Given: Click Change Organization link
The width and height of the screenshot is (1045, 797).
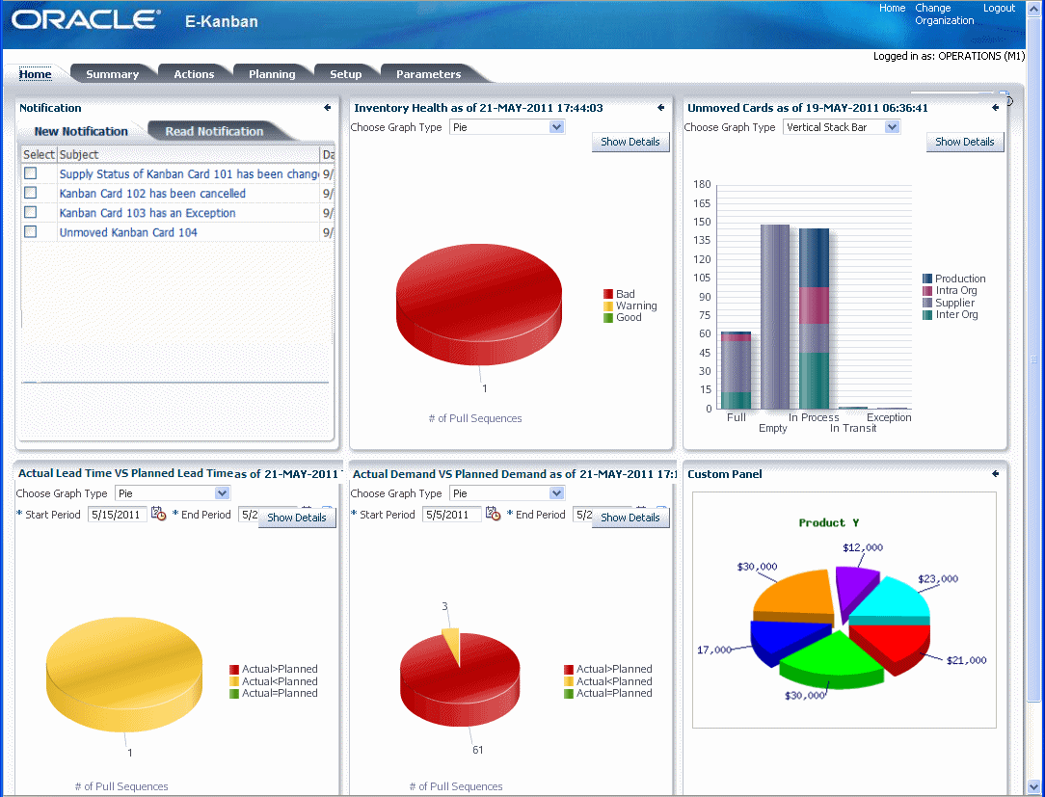Looking at the screenshot, I should 945,14.
